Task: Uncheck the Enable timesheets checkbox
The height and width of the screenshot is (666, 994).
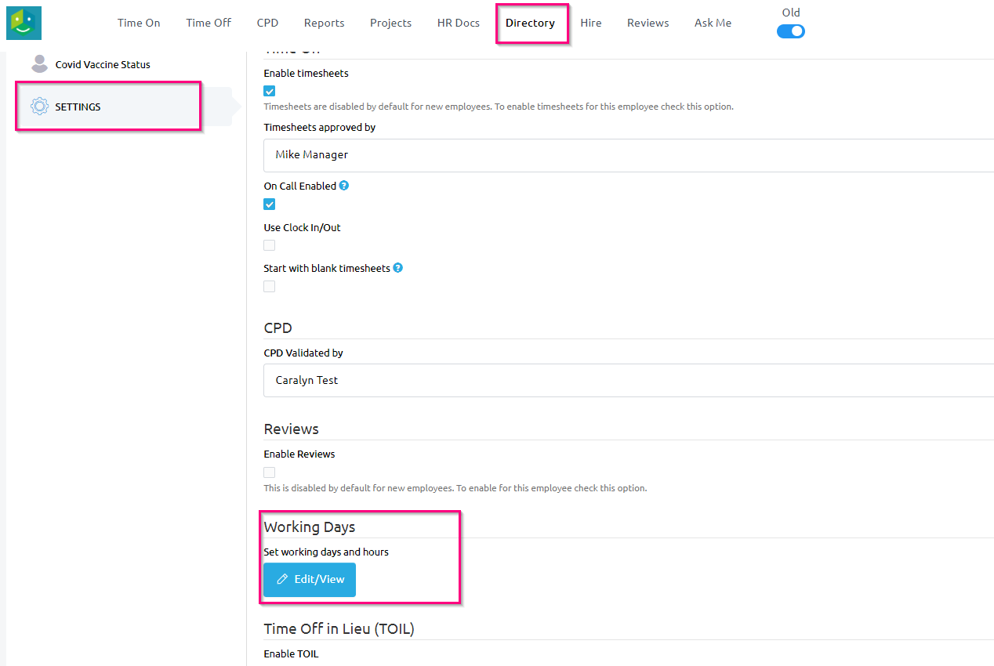Action: pyautogui.click(x=270, y=91)
